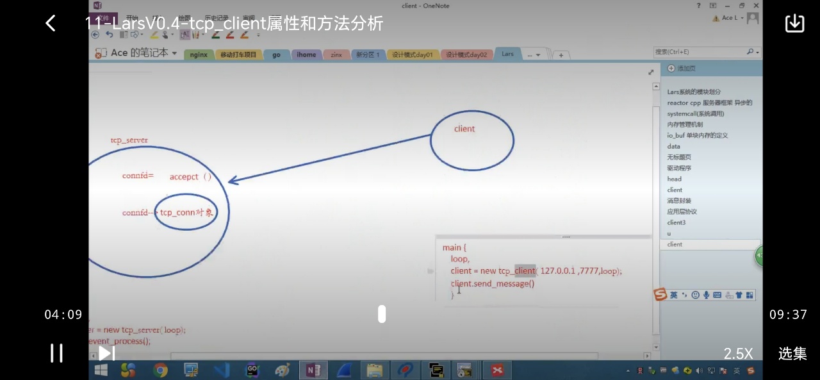Image resolution: width=820 pixels, height=380 pixels.
Task: Open the red X app in taskbar
Action: 498,370
